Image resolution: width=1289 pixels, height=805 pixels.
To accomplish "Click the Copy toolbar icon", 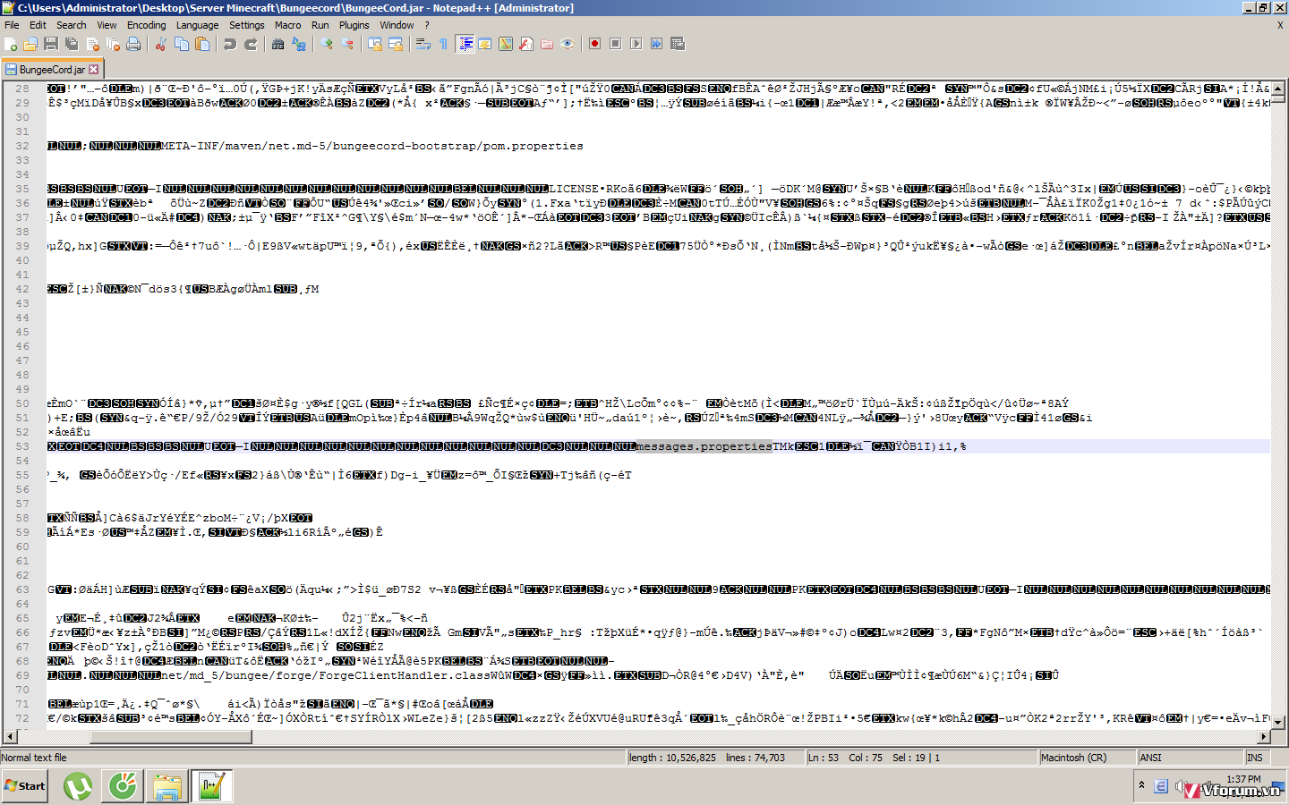I will tap(182, 44).
